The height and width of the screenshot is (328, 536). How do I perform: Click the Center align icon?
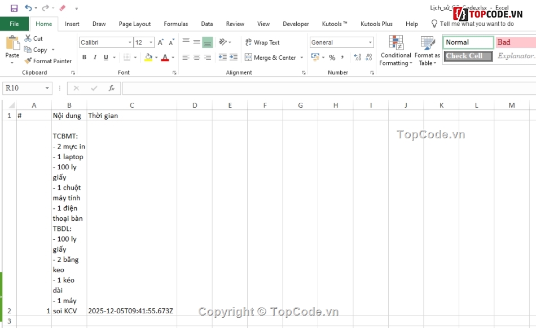click(x=196, y=58)
